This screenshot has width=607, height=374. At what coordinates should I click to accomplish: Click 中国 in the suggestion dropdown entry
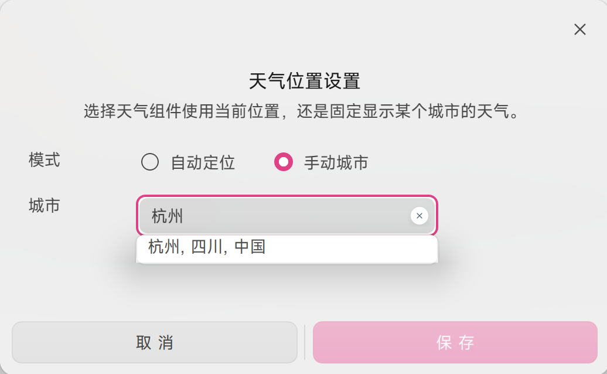point(250,247)
